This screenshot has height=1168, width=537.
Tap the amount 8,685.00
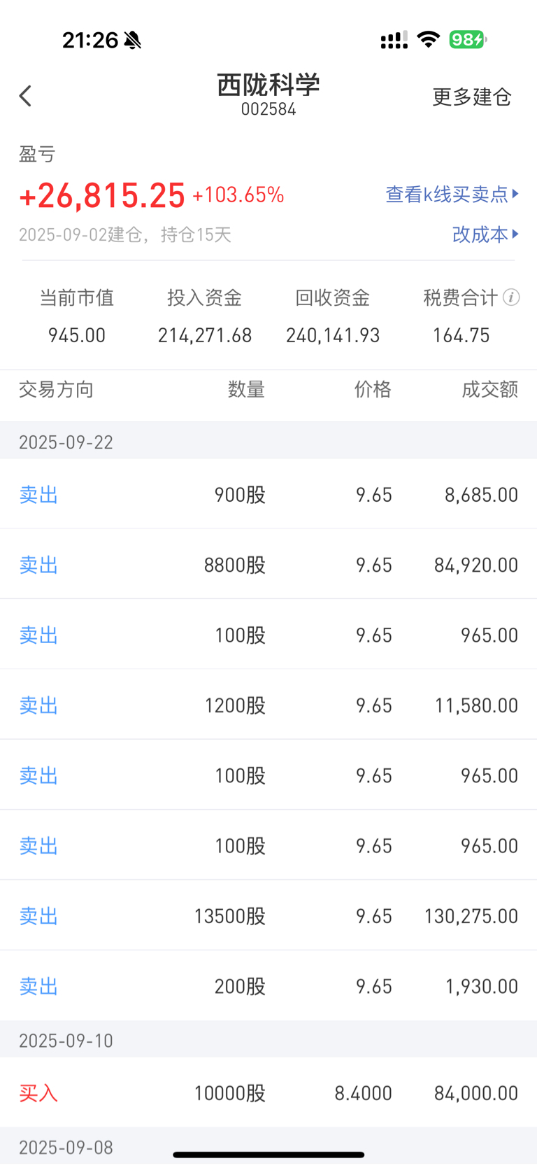tap(482, 495)
